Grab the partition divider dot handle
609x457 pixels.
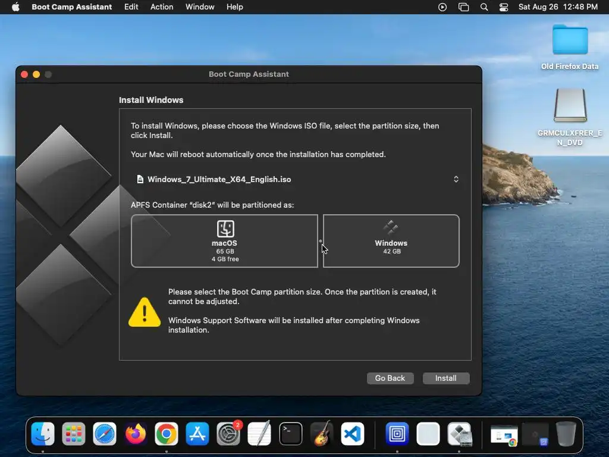321,241
